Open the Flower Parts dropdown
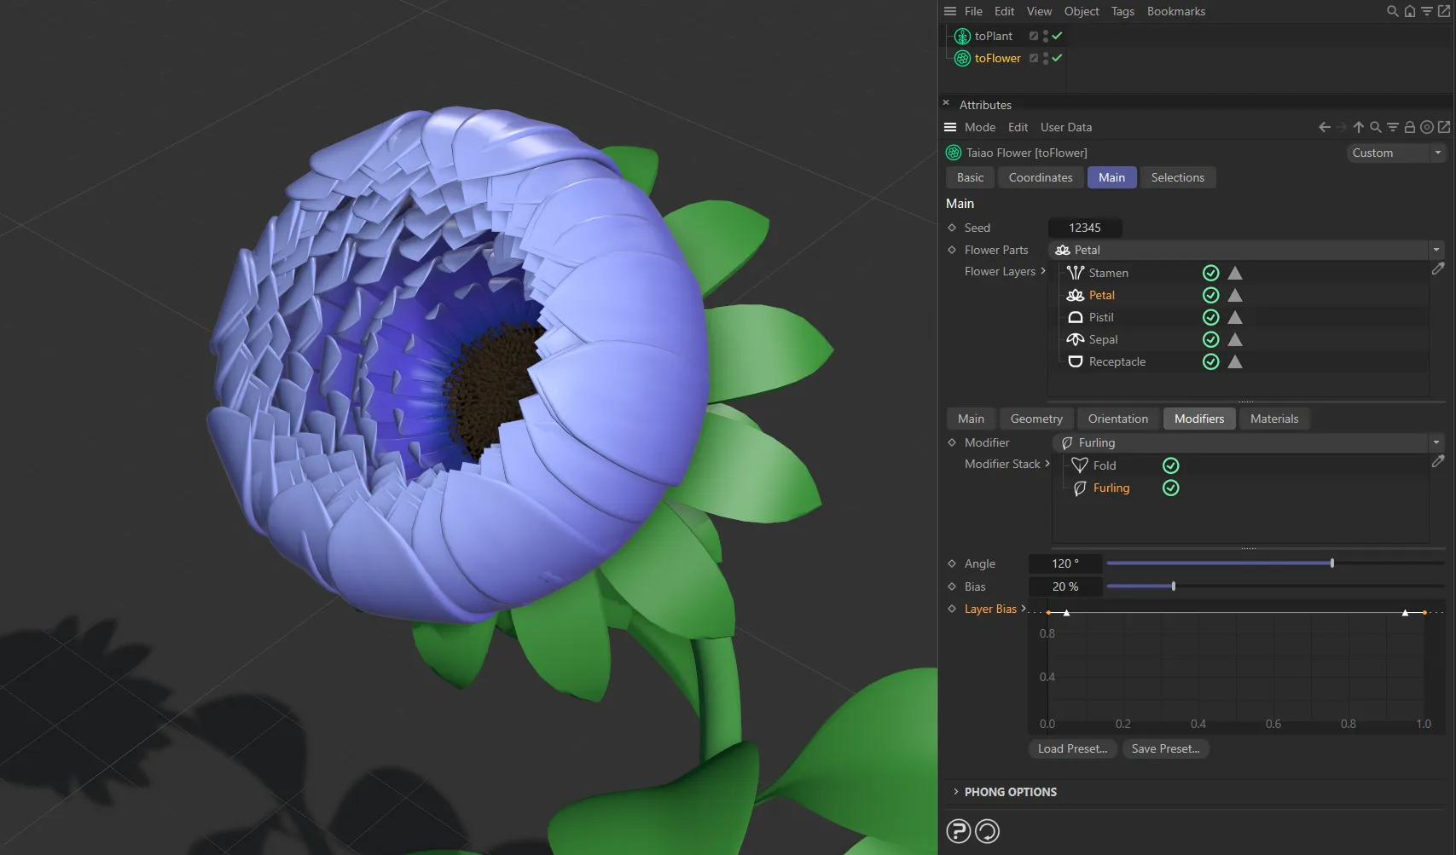This screenshot has width=1456, height=855. 1436,250
